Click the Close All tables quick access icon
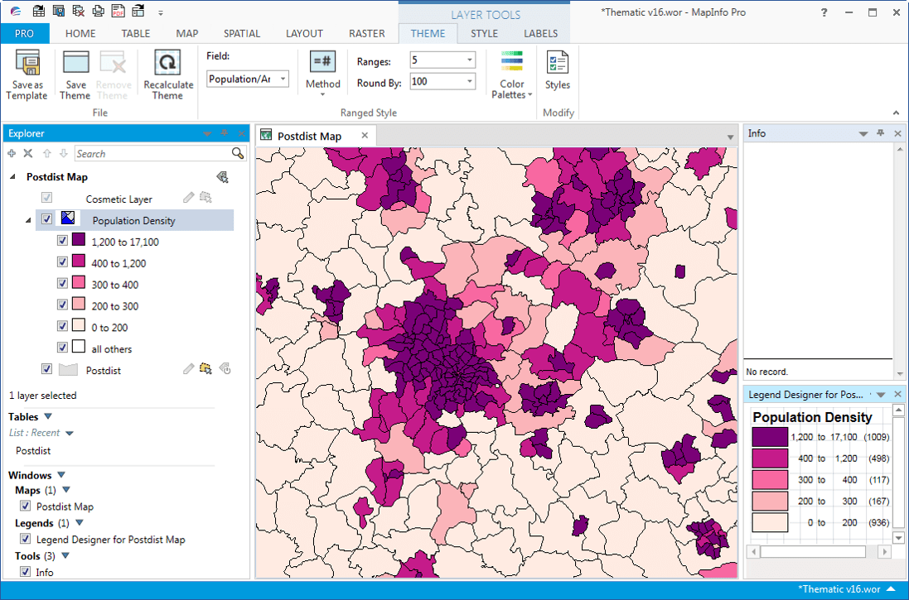909x600 pixels. click(78, 11)
